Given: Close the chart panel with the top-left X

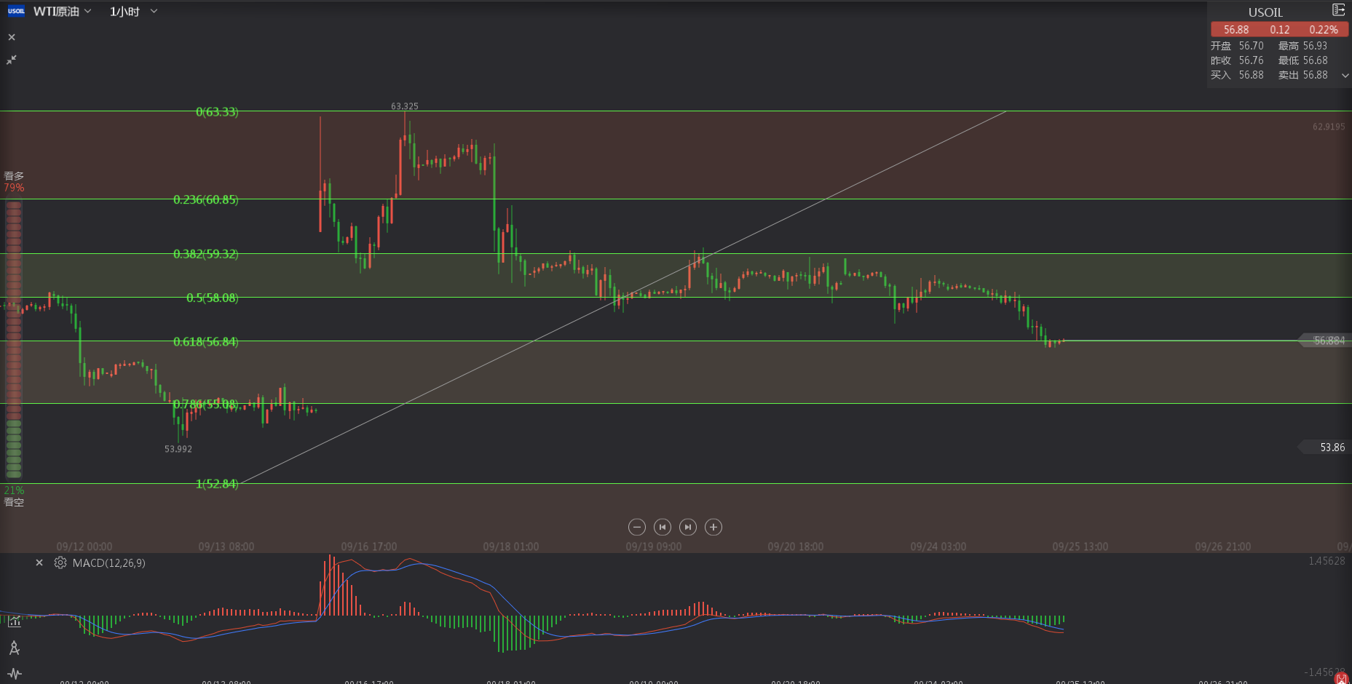Looking at the screenshot, I should pos(12,37).
